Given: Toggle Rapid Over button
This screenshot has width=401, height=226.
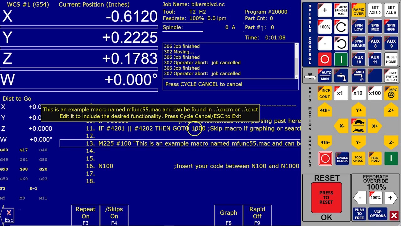Looking at the screenshot, I should pyautogui.click(x=359, y=10).
